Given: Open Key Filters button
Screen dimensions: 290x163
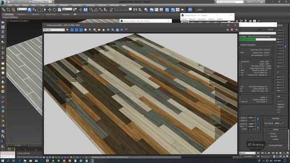Looking at the screenshot, I should click(x=249, y=157).
